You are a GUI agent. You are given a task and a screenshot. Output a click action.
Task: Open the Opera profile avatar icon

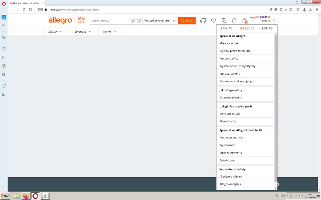304,10
